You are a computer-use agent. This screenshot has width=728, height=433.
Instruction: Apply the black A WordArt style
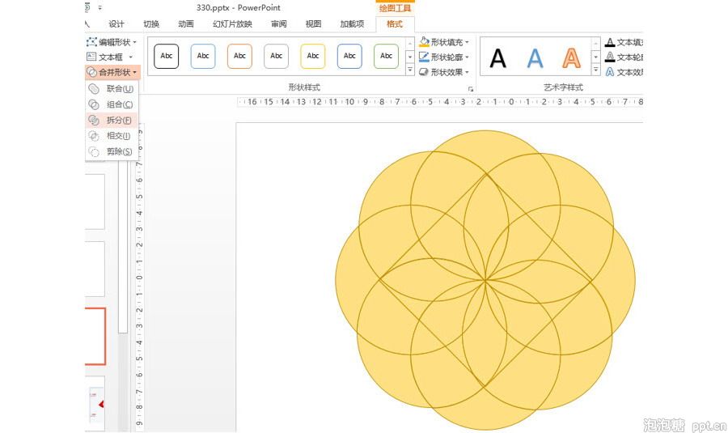point(497,58)
